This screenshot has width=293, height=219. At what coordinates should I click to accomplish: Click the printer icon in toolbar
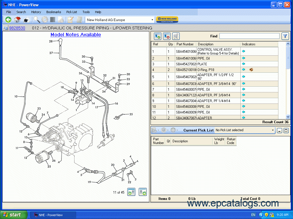(26, 20)
